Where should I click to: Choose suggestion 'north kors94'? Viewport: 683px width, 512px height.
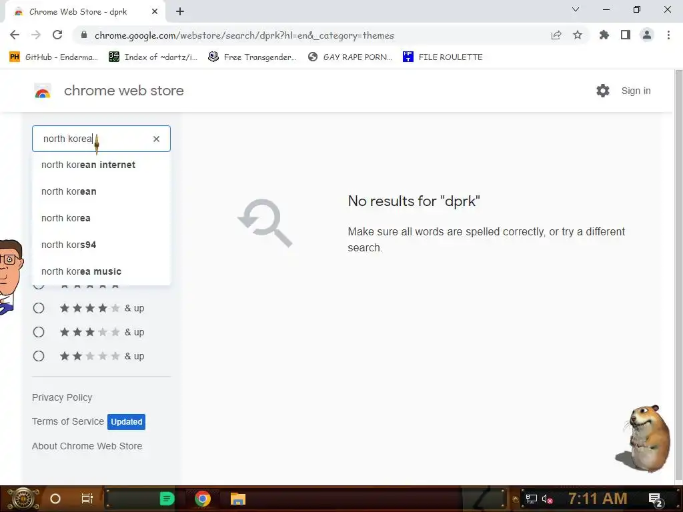pyautogui.click(x=101, y=245)
